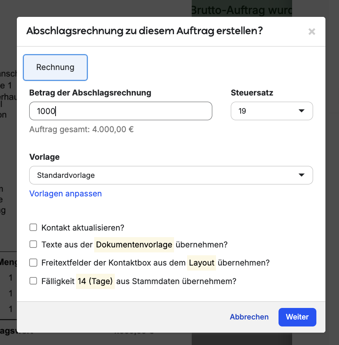
Task: Click the Kontakt aktualisieren label text
Action: [83, 228]
